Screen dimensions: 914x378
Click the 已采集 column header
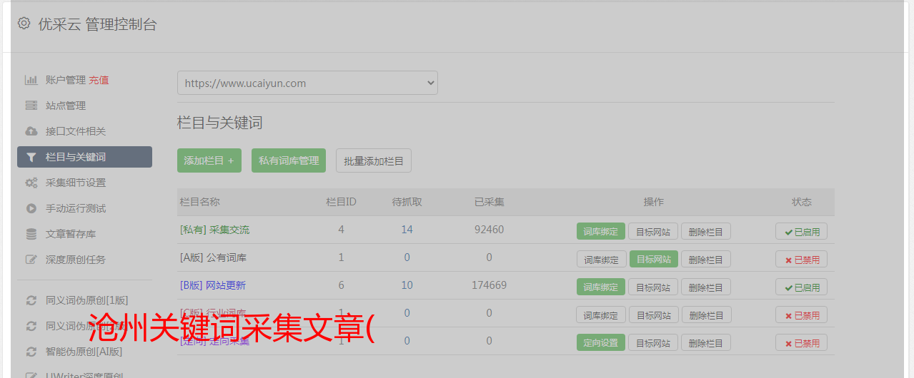(x=489, y=202)
